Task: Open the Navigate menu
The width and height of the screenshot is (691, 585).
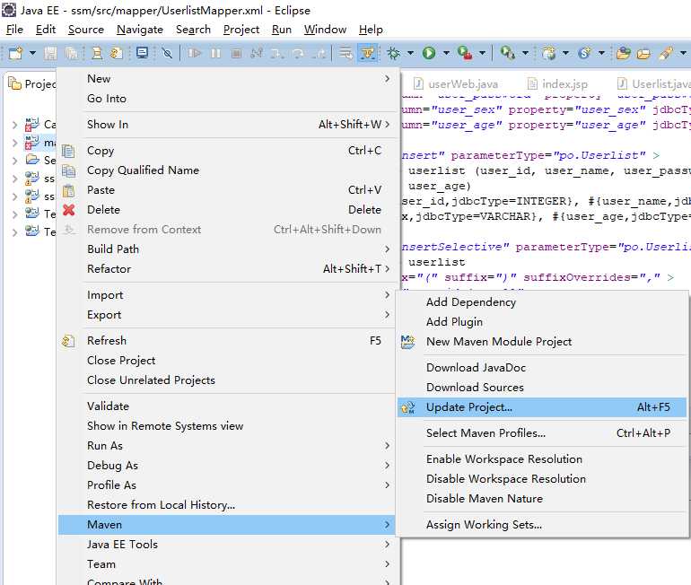Action: [x=140, y=30]
